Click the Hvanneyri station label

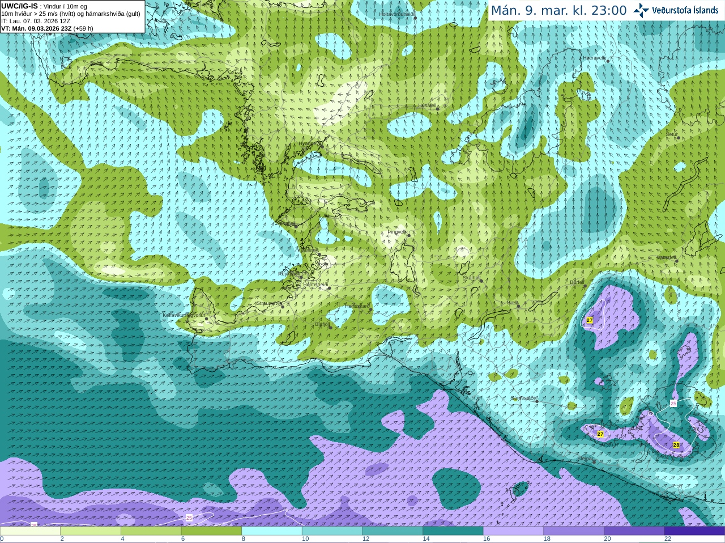pyautogui.click(x=309, y=143)
